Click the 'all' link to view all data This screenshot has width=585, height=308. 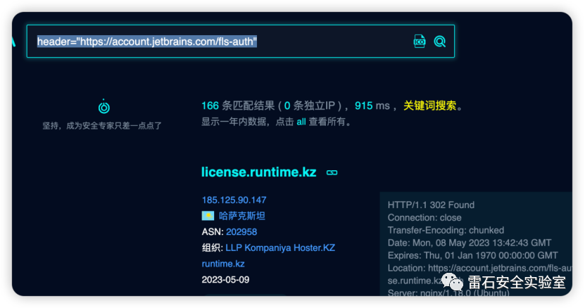[x=301, y=122]
